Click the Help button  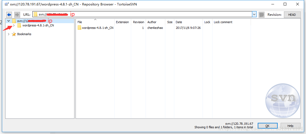coord(290,126)
